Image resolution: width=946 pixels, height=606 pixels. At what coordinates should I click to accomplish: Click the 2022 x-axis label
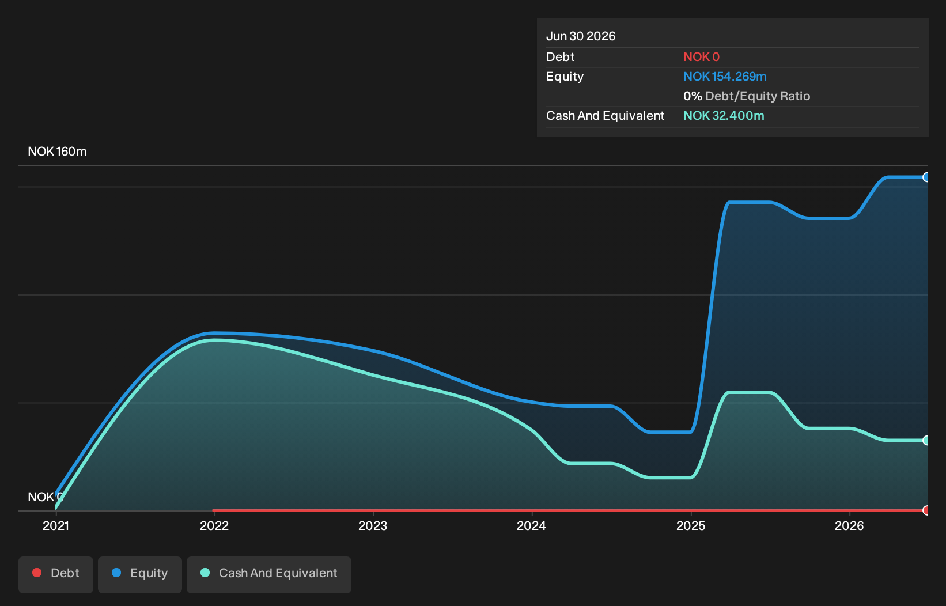[214, 526]
